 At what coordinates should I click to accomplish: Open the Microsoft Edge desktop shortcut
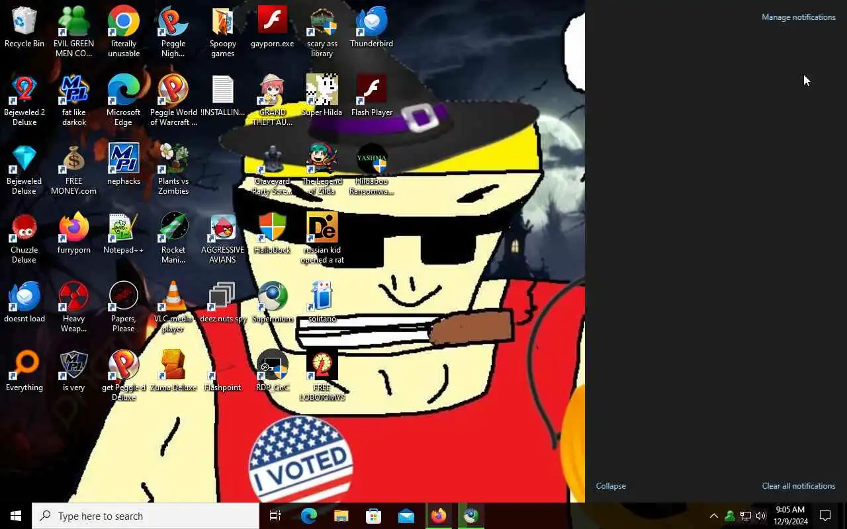point(124,101)
